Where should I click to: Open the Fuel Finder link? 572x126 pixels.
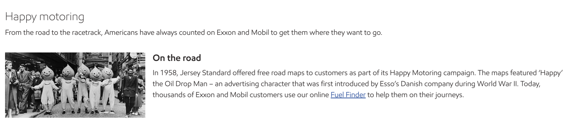coord(348,95)
